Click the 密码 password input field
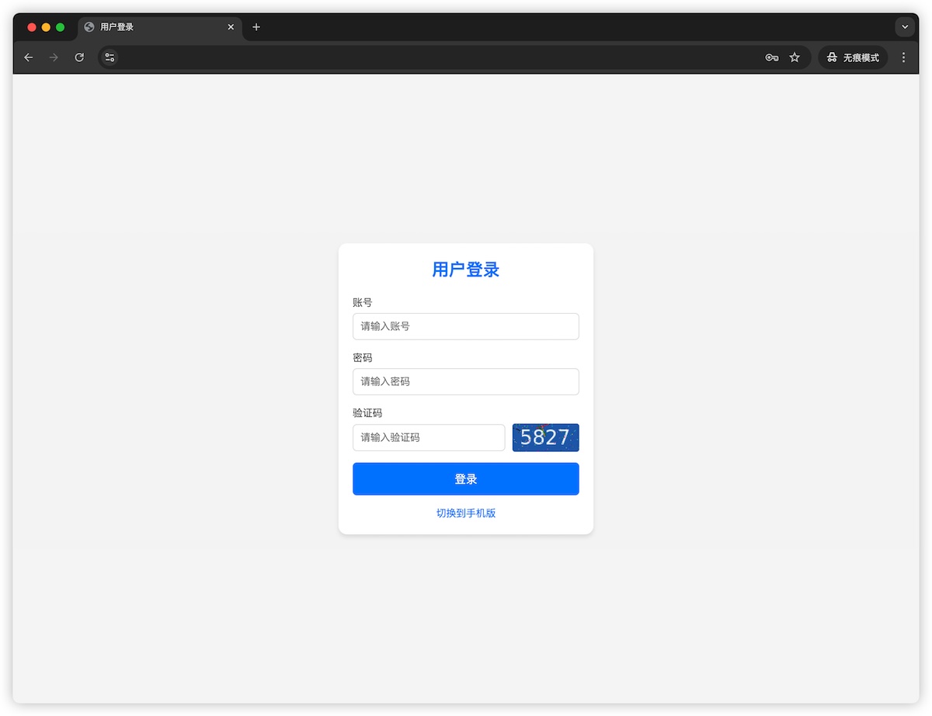The width and height of the screenshot is (932, 716). pyautogui.click(x=465, y=381)
